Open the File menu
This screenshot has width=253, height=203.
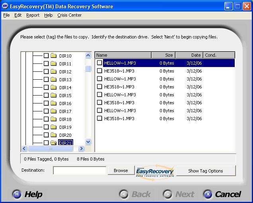[6, 15]
